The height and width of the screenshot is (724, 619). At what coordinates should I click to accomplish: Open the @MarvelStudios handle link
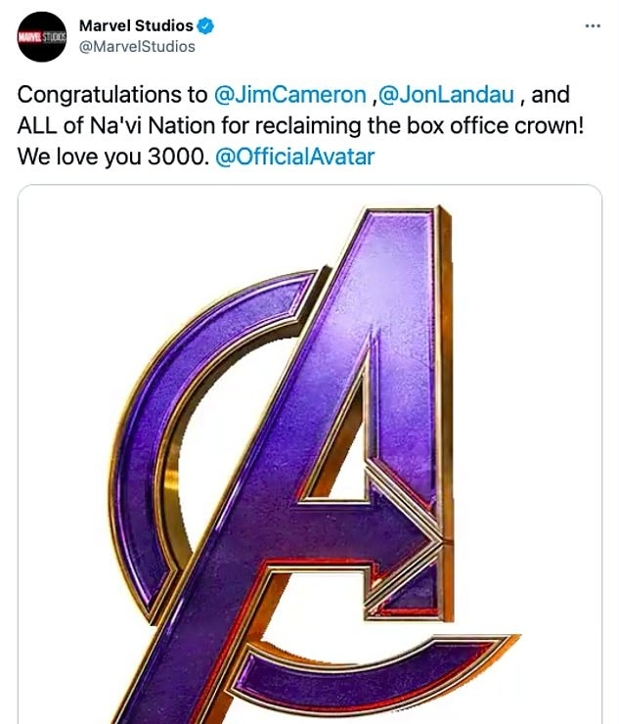tap(137, 47)
